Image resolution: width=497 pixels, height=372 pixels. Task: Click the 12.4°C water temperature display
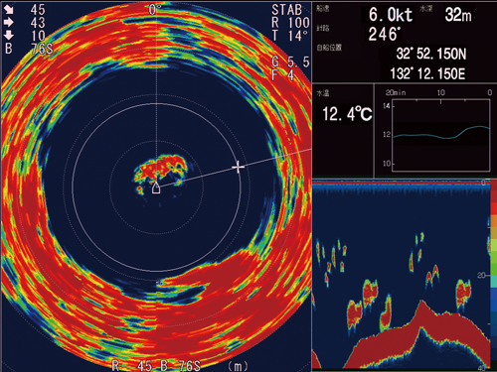347,114
